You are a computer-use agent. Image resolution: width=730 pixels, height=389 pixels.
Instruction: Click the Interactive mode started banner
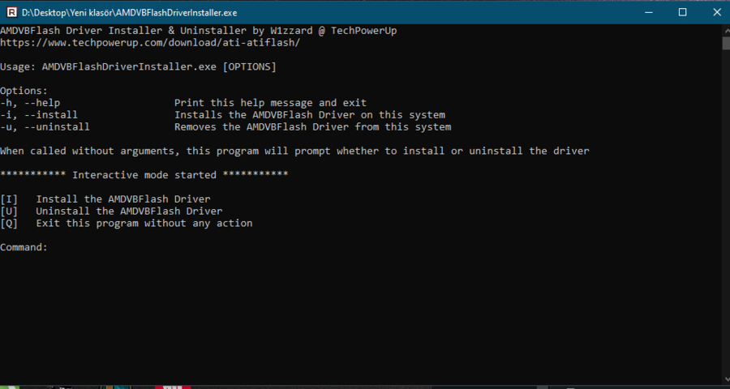(x=144, y=174)
